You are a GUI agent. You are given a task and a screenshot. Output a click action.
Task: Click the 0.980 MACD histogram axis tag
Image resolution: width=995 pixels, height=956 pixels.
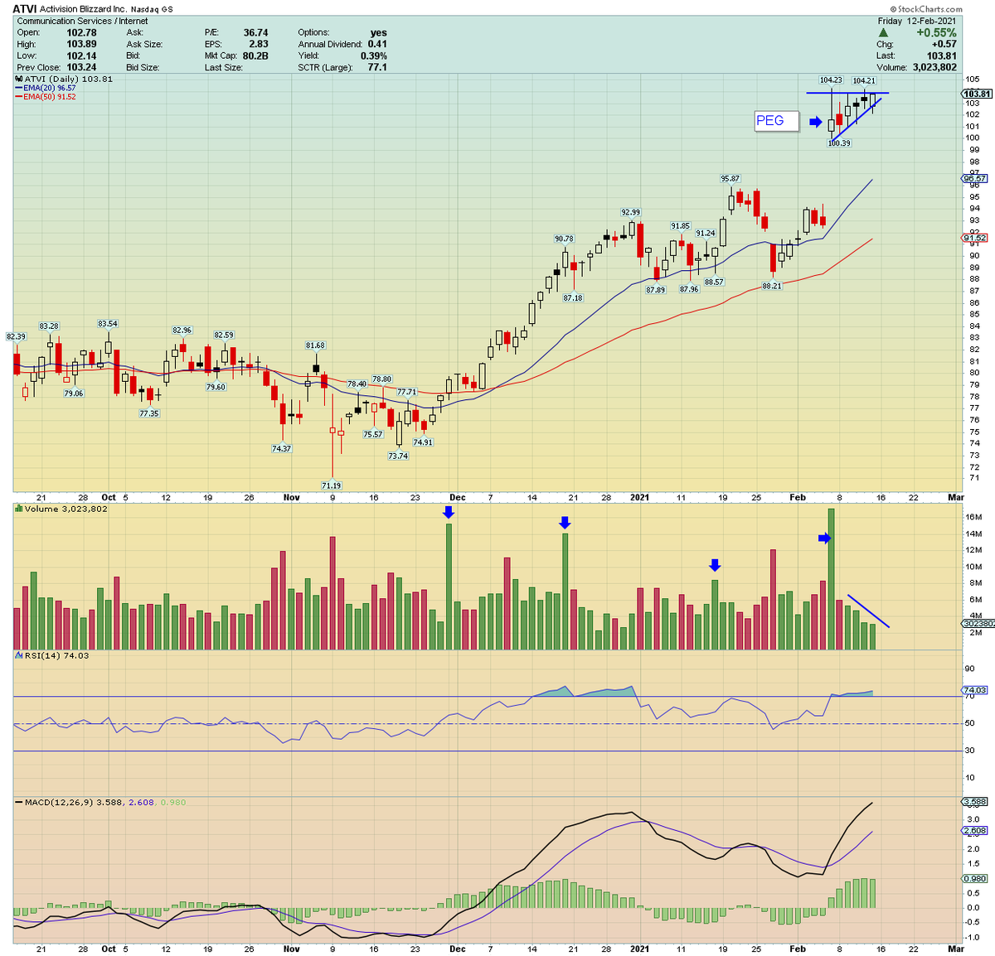point(974,878)
